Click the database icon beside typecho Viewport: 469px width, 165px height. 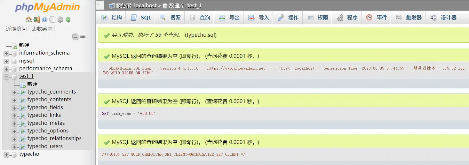coord(14,154)
